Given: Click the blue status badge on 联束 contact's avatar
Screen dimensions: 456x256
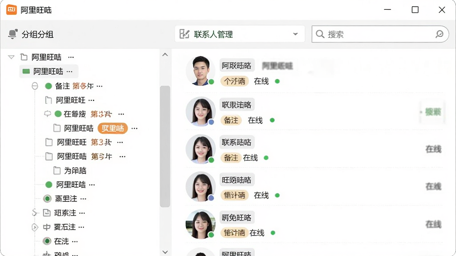Looking at the screenshot, I should (211, 122).
